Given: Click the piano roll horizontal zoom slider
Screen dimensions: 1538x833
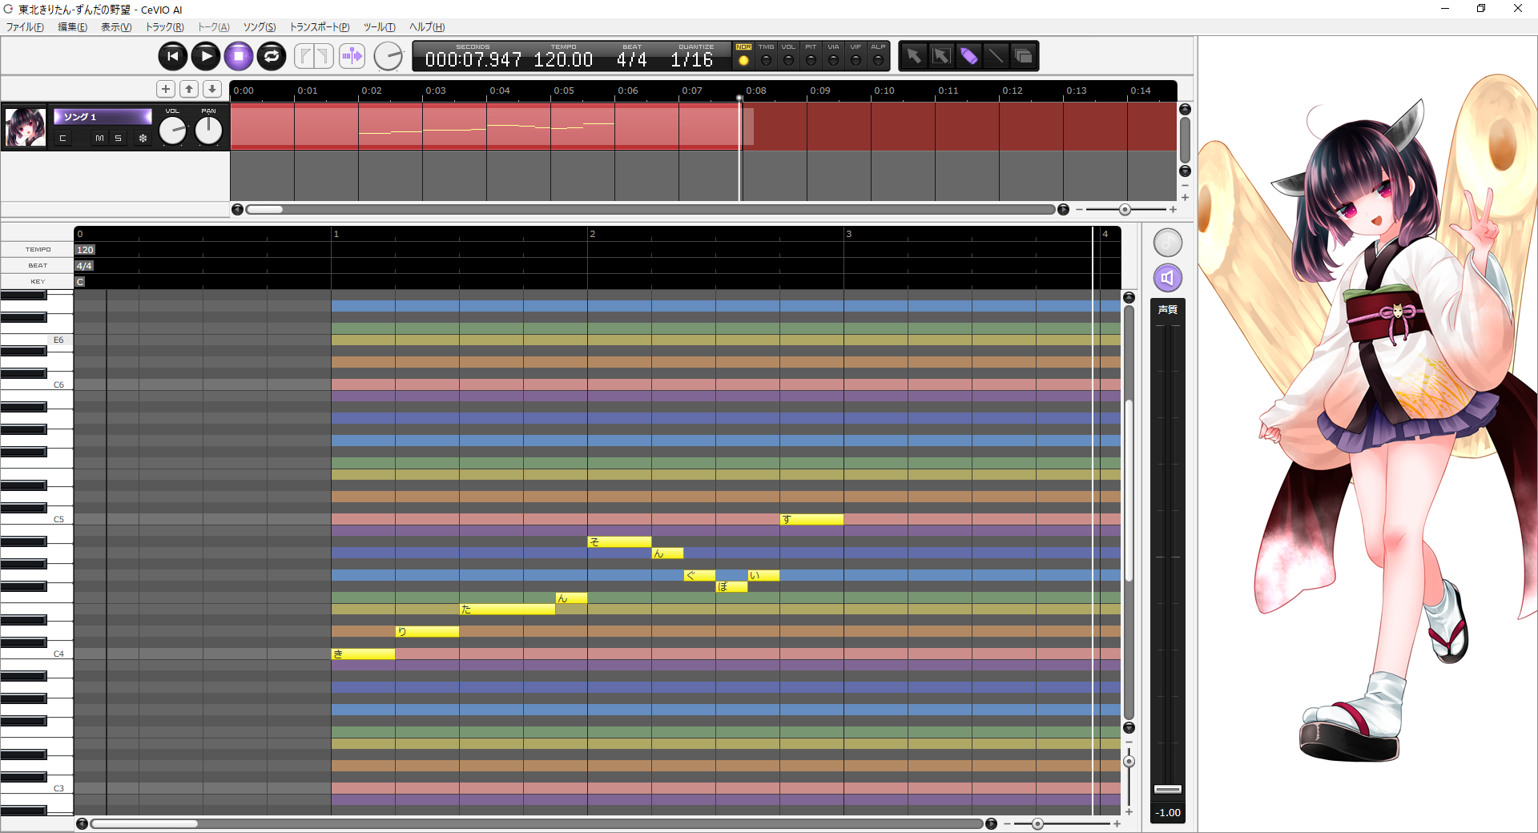Looking at the screenshot, I should pyautogui.click(x=1037, y=823).
